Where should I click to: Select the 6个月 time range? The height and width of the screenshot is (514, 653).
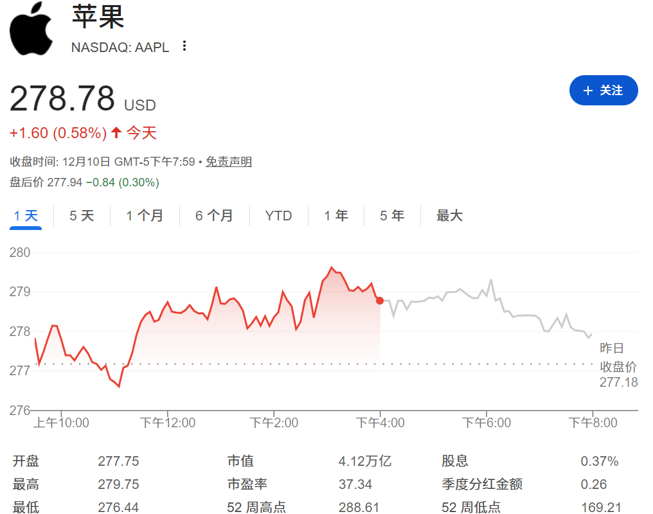pos(212,216)
